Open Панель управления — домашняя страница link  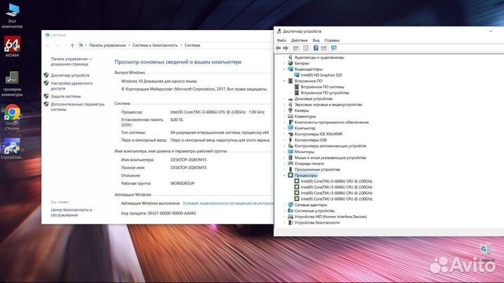coord(71,61)
